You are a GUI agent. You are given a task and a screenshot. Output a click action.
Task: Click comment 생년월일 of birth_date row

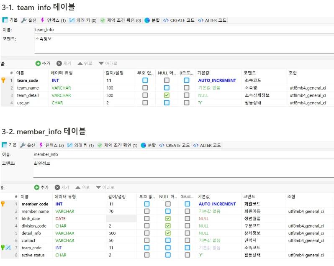(252, 219)
